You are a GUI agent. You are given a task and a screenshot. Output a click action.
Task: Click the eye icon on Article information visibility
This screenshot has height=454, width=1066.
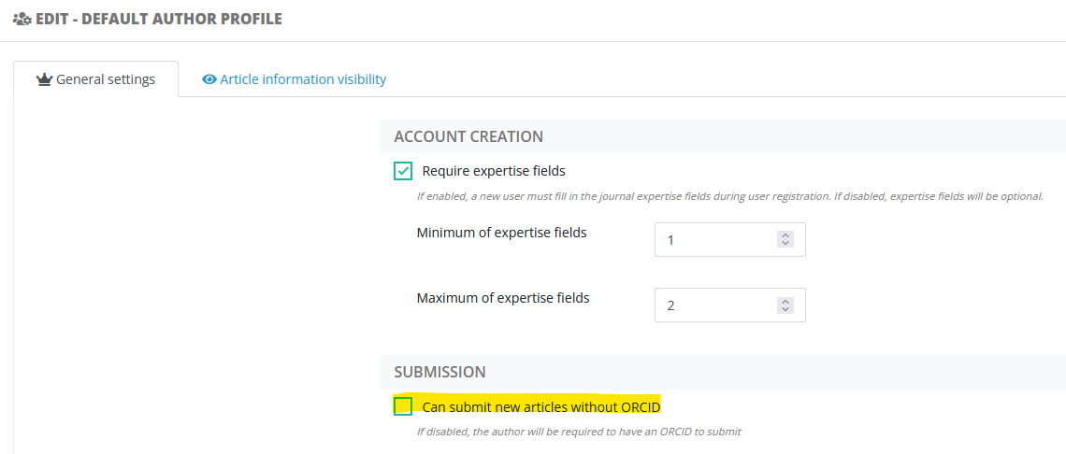coord(209,79)
